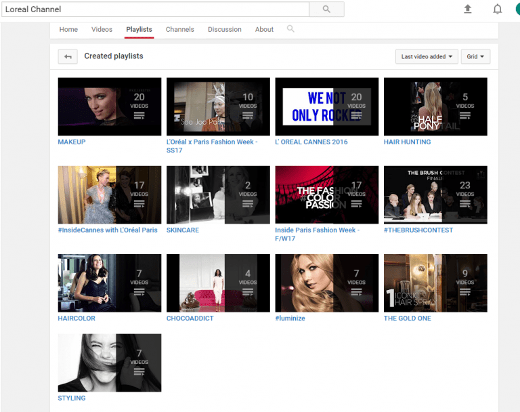Click the back arrow button beside Created playlists
This screenshot has height=412, width=520.
(68, 56)
